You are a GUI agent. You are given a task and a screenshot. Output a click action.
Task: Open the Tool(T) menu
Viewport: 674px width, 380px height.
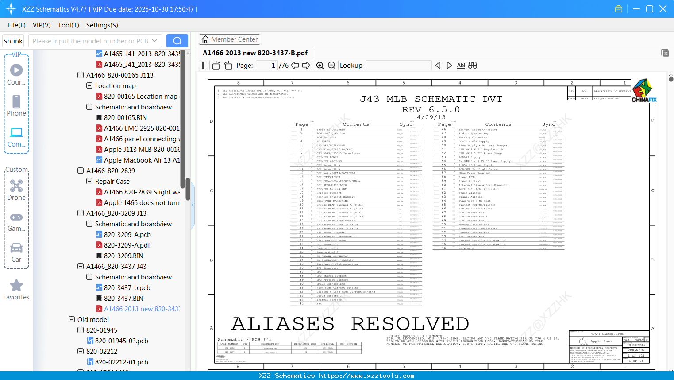(x=69, y=25)
